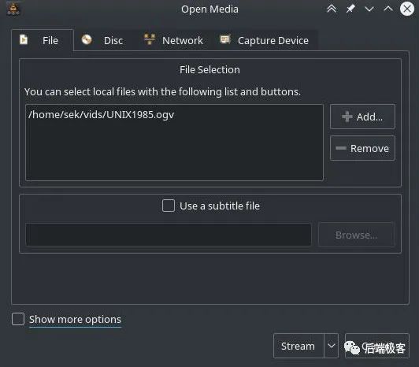
Task: Click the subtitle file path field
Action: coord(169,235)
